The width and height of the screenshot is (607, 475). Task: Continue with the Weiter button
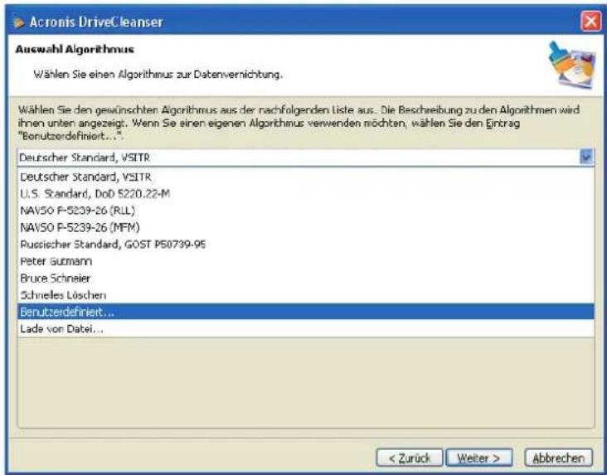(x=479, y=458)
